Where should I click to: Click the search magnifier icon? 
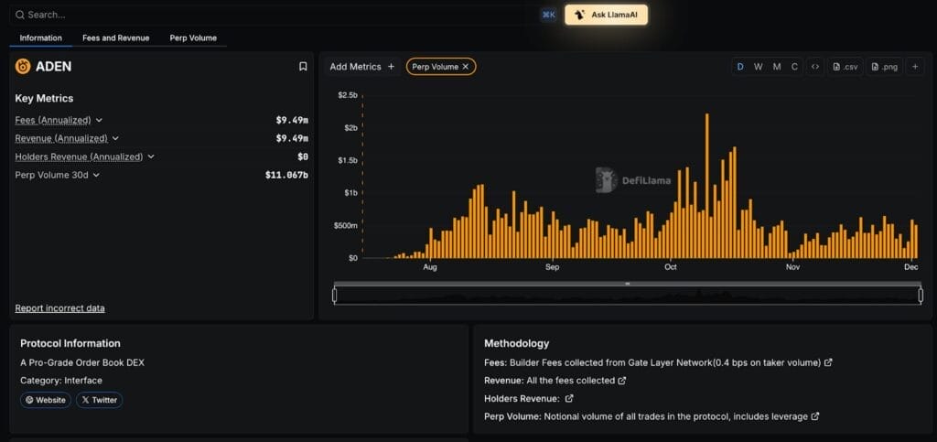tap(20, 15)
